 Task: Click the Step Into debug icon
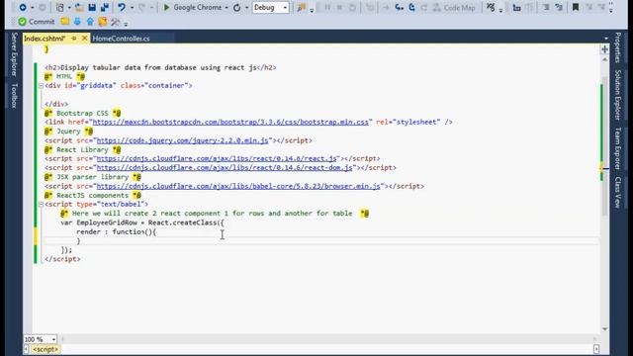[x=399, y=7]
